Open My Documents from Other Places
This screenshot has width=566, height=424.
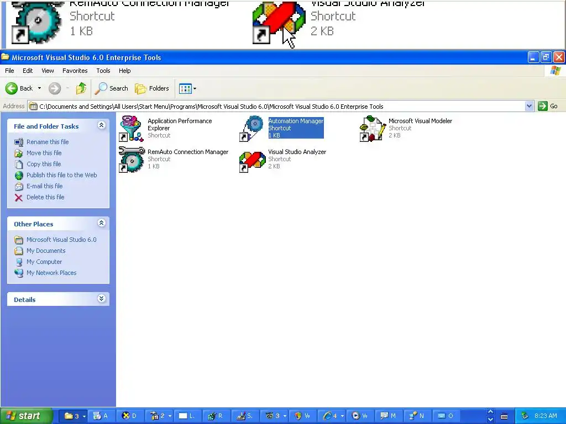46,251
